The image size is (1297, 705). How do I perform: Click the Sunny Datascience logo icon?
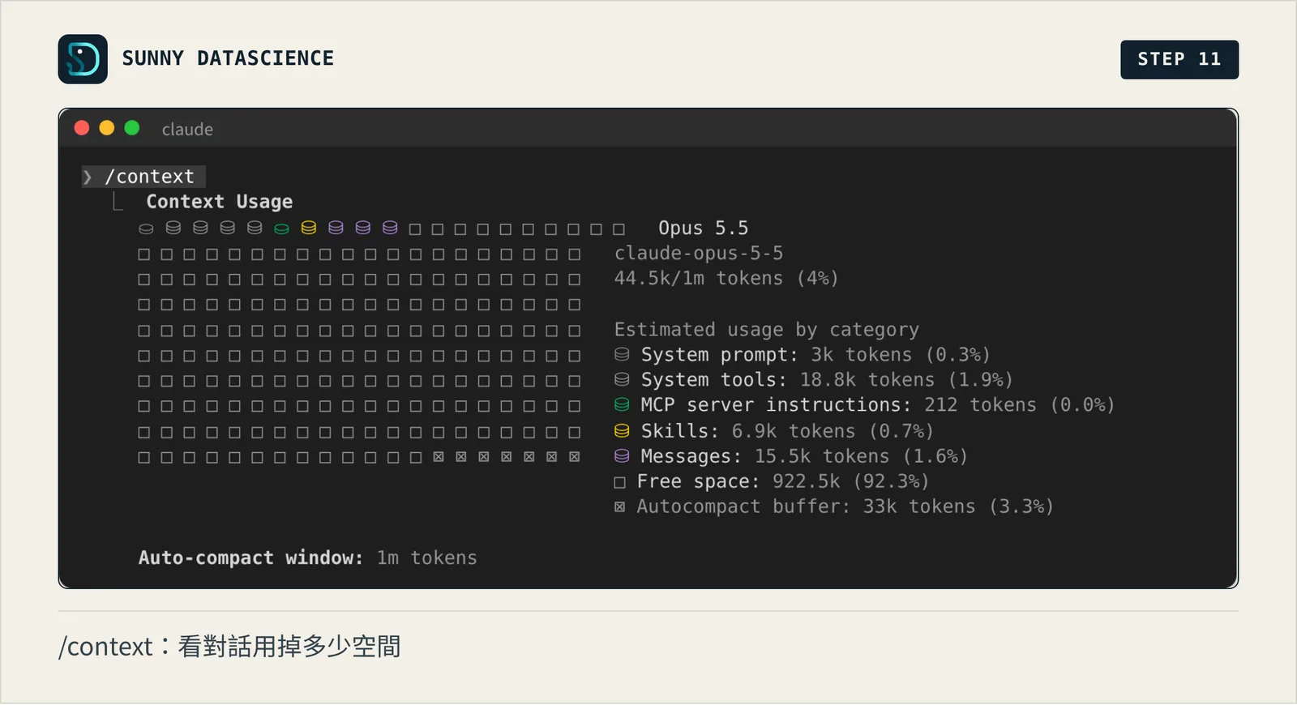tap(83, 59)
